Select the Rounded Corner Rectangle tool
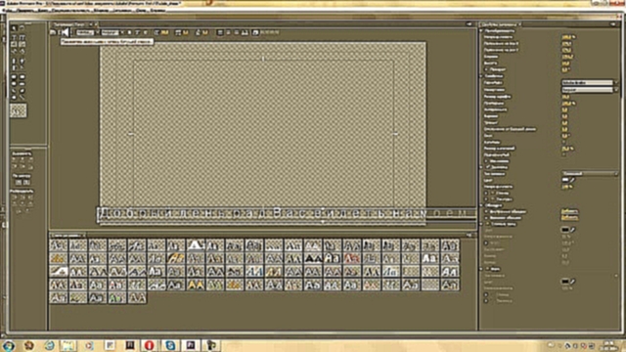 click(x=22, y=77)
